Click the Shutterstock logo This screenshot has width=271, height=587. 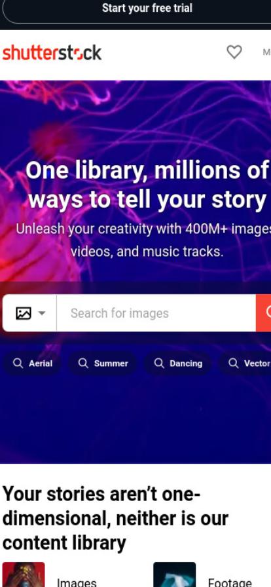point(52,53)
